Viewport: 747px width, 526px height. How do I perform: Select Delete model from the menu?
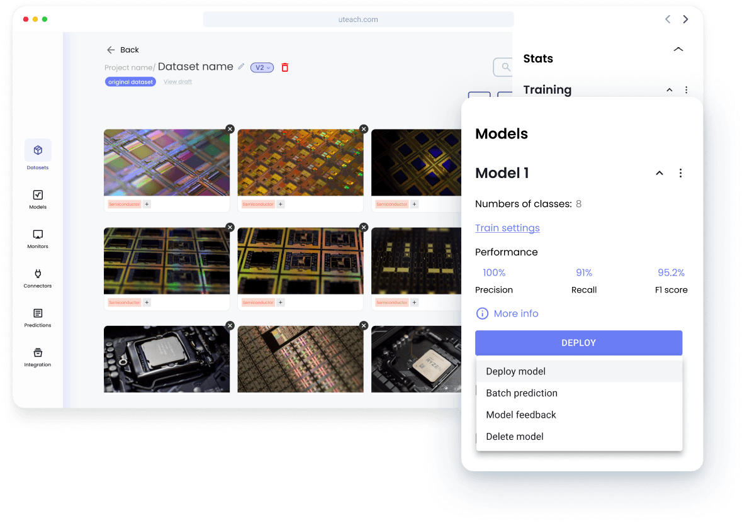515,436
